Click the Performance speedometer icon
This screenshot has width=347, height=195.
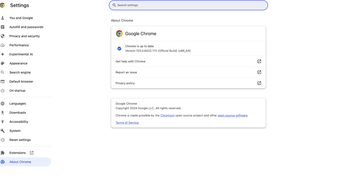[x=3, y=45]
